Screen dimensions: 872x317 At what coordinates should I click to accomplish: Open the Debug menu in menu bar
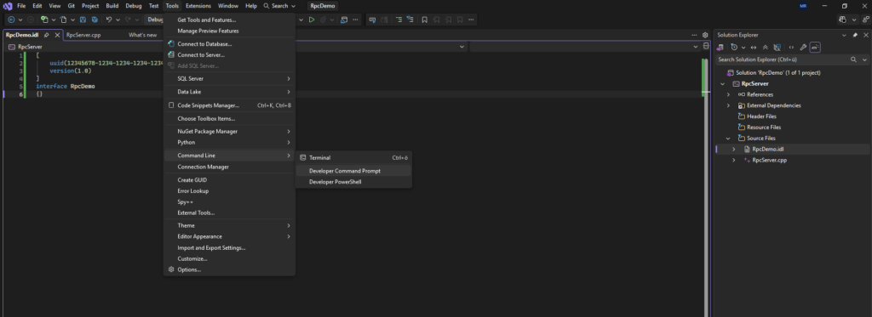click(134, 6)
